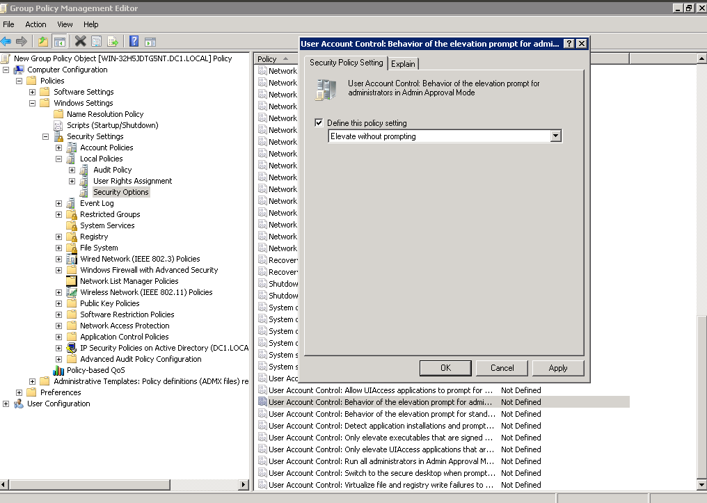Viewport: 707px width, 503px height.
Task: Click the dialog's question mark help button
Action: pyautogui.click(x=569, y=44)
